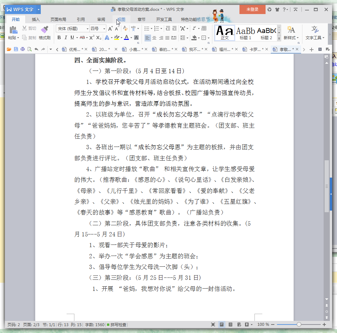Click the Undo arrow
The image size is (337, 333).
(36, 49)
